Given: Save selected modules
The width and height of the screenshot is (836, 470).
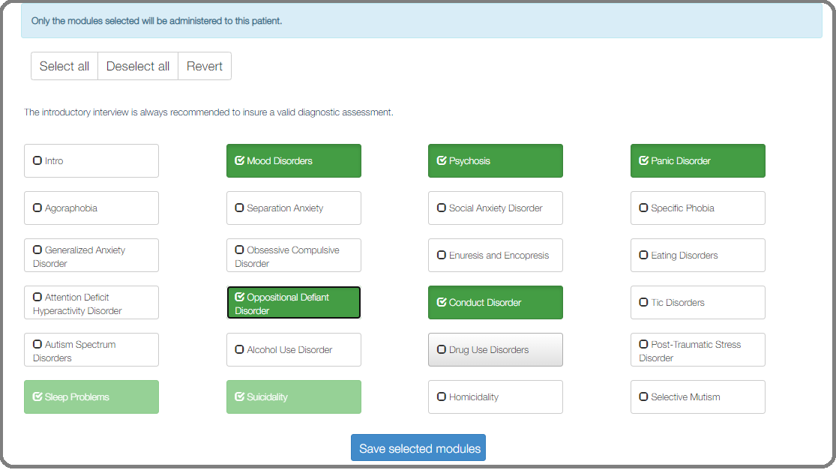Looking at the screenshot, I should click(418, 448).
